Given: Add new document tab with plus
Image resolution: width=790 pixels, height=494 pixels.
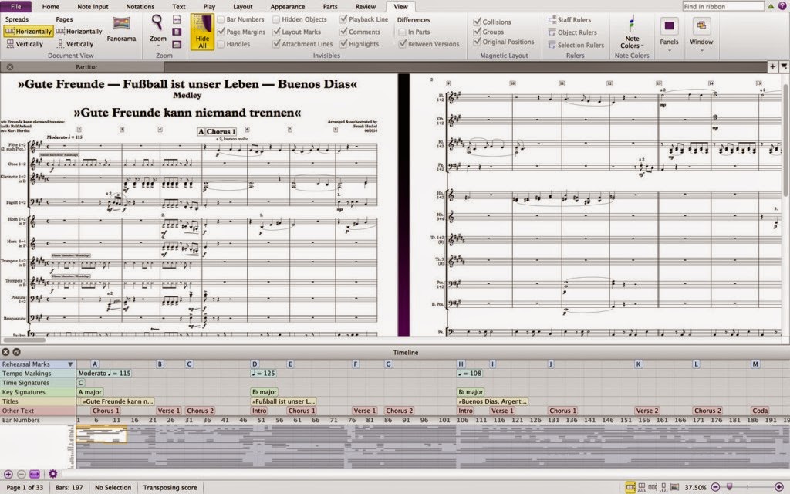Looking at the screenshot, I should click(x=772, y=66).
